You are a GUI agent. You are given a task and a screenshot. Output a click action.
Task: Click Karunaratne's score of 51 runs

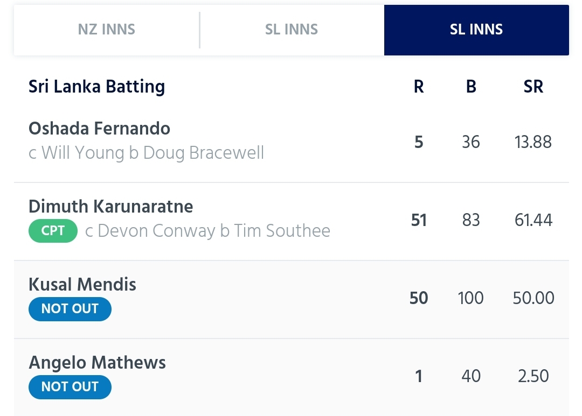(x=419, y=220)
